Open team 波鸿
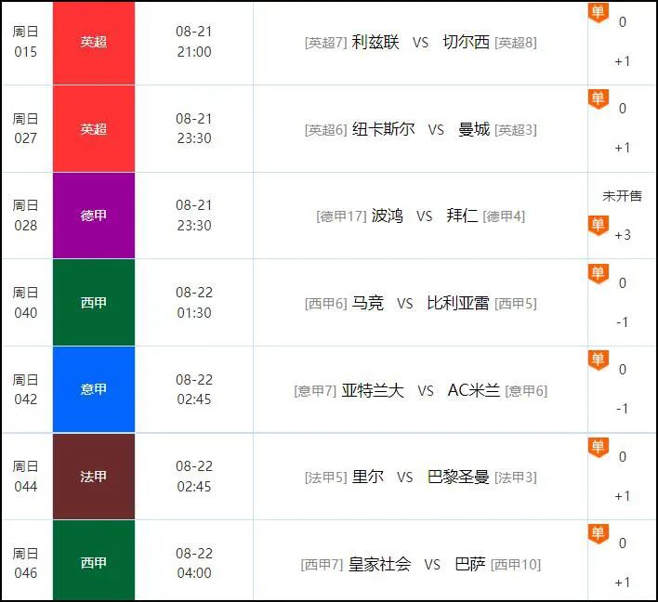The height and width of the screenshot is (602, 658). [x=387, y=216]
